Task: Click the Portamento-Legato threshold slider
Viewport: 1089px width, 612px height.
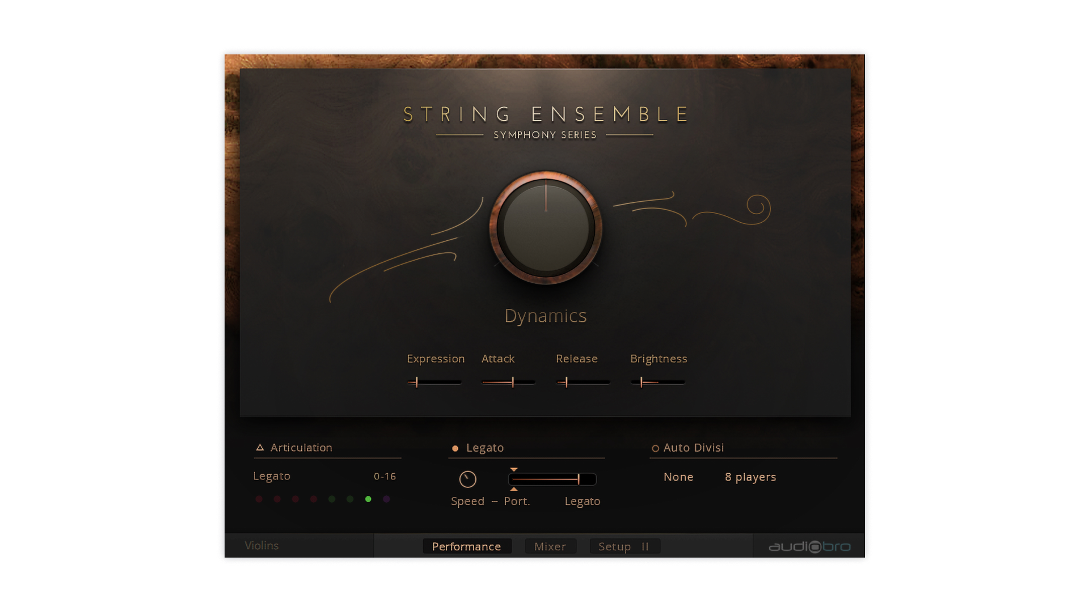Action: (x=552, y=479)
